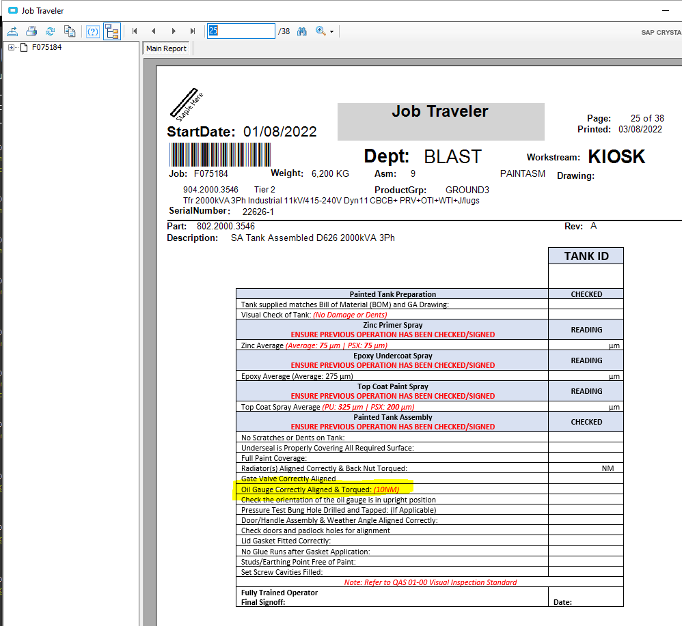682x626 pixels.
Task: Click 'No Glue Runs after Gasket Application:' row
Action: 392,552
